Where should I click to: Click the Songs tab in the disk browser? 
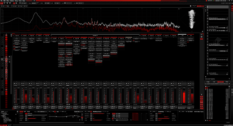click(208, 82)
